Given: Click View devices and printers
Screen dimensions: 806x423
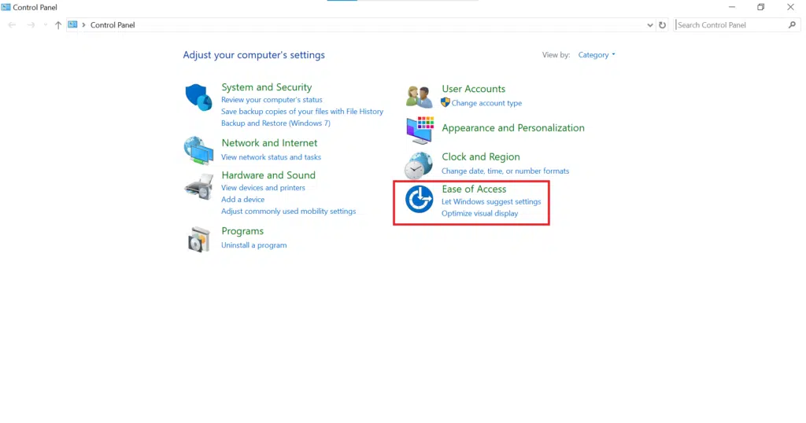Looking at the screenshot, I should (263, 188).
